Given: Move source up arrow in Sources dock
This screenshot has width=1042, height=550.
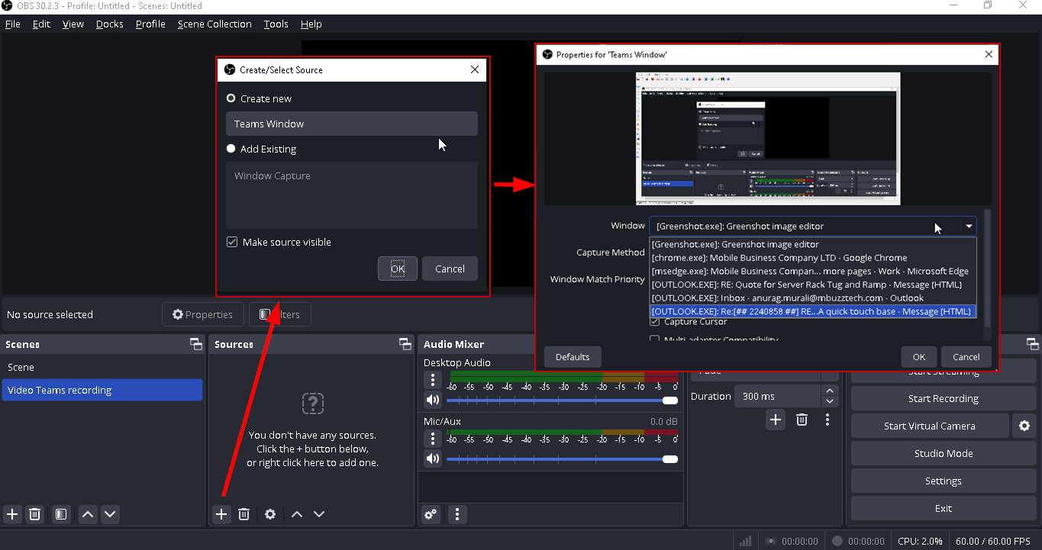Looking at the screenshot, I should point(297,514).
